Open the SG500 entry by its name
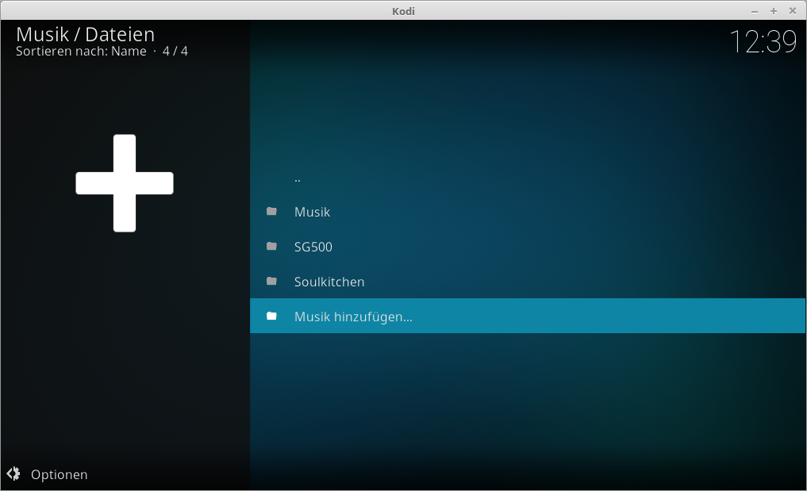This screenshot has height=491, width=807. [313, 247]
